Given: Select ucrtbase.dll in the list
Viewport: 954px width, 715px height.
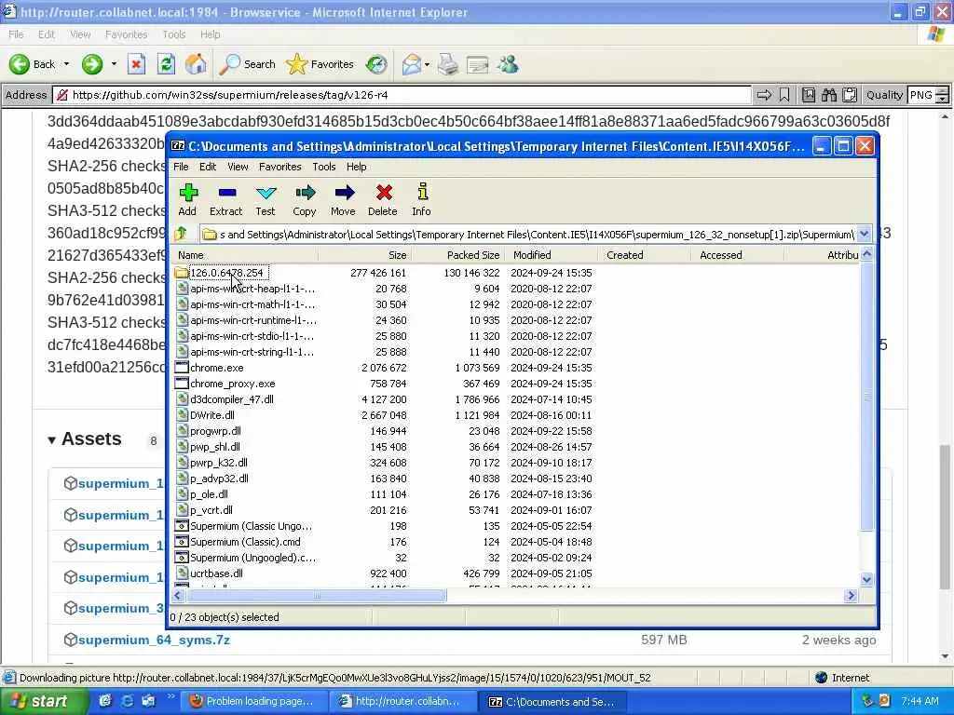Looking at the screenshot, I should tap(216, 573).
